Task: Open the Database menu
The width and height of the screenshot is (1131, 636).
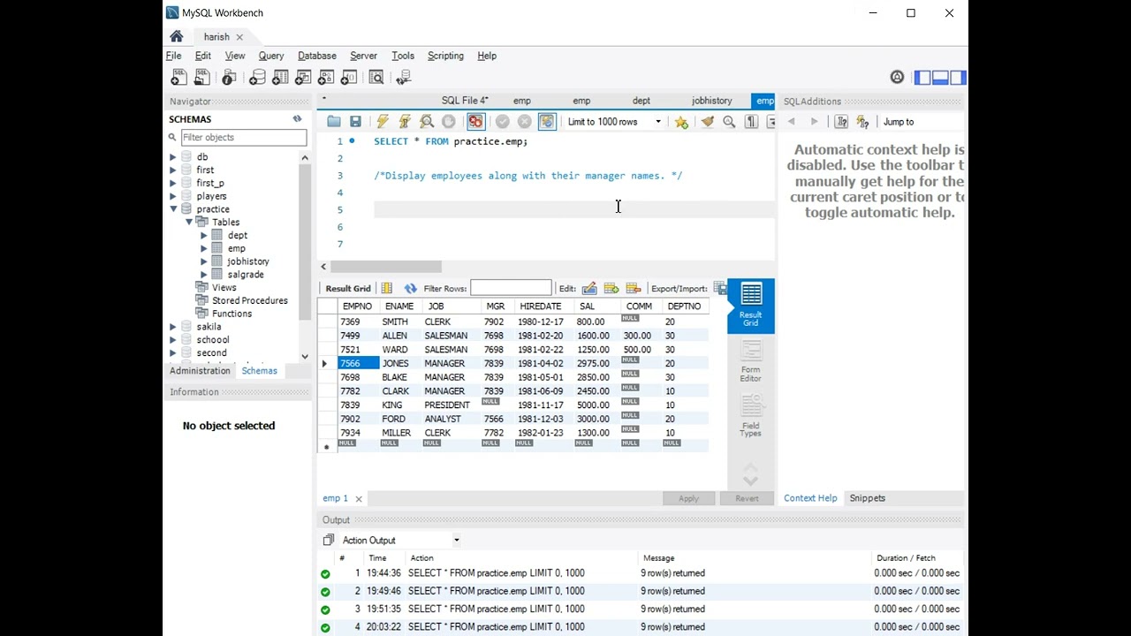Action: (317, 56)
